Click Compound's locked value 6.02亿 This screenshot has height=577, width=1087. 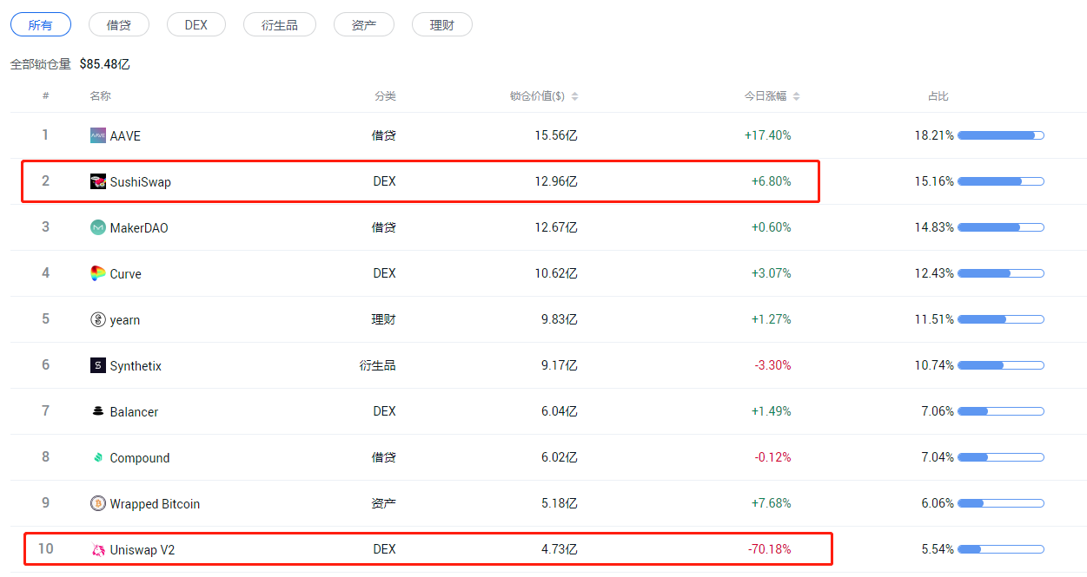click(560, 457)
